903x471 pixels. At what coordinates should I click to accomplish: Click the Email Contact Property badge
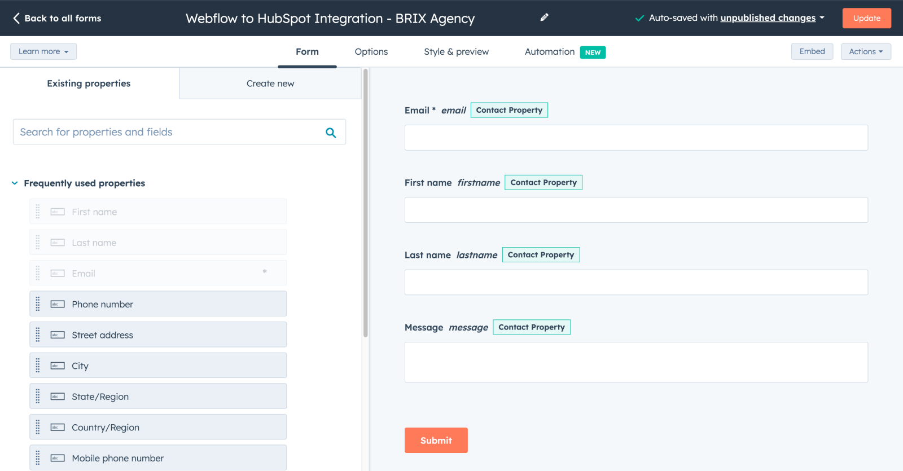click(x=509, y=110)
